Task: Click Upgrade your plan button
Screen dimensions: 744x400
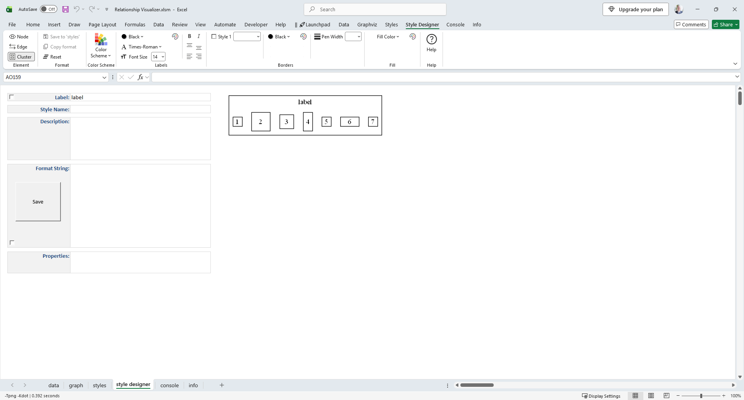Action: click(x=635, y=9)
